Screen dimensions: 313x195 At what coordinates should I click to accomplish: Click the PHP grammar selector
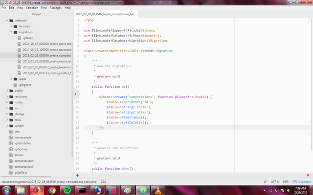click(x=287, y=181)
